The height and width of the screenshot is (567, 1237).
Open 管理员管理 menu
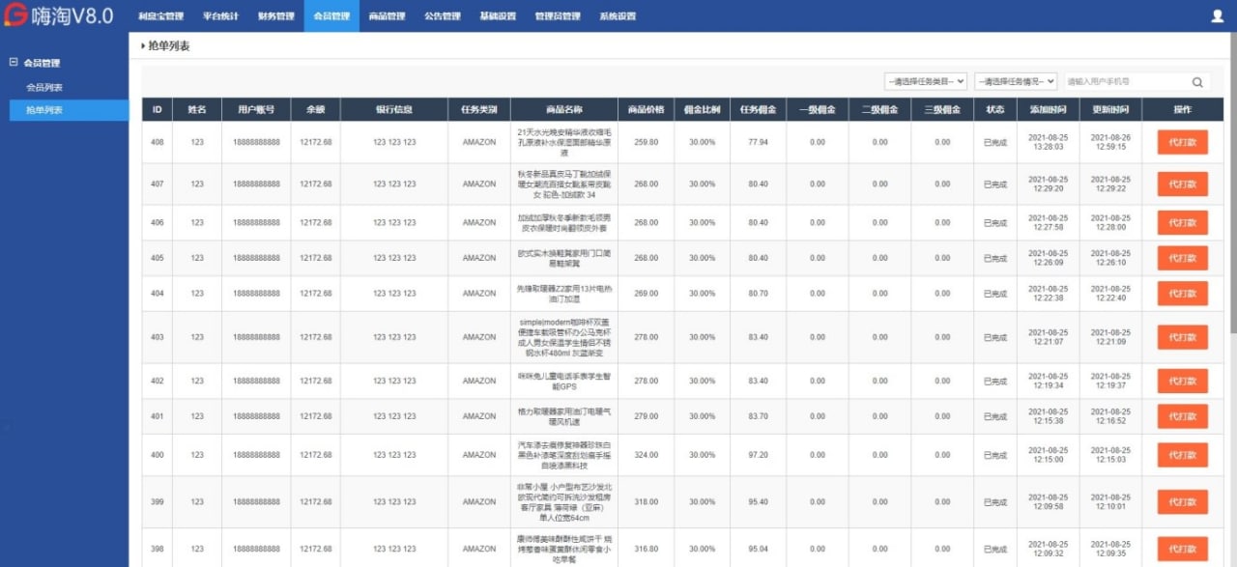558,16
